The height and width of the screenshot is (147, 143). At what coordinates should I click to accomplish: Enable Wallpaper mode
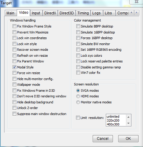pos(14,85)
